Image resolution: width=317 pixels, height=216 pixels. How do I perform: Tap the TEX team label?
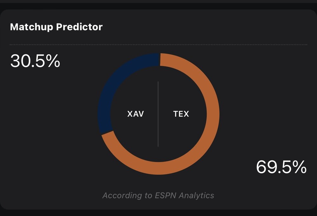tap(181, 114)
